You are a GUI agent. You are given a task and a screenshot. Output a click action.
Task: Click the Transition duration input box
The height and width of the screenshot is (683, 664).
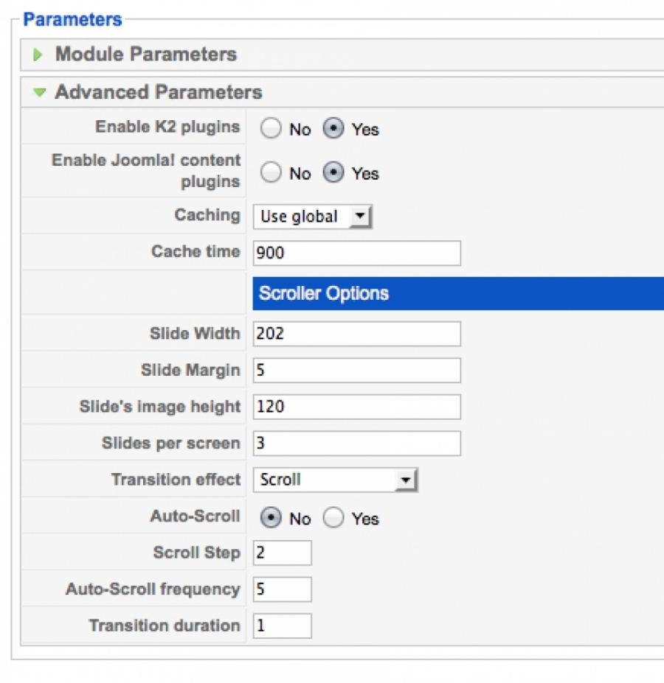(x=283, y=626)
